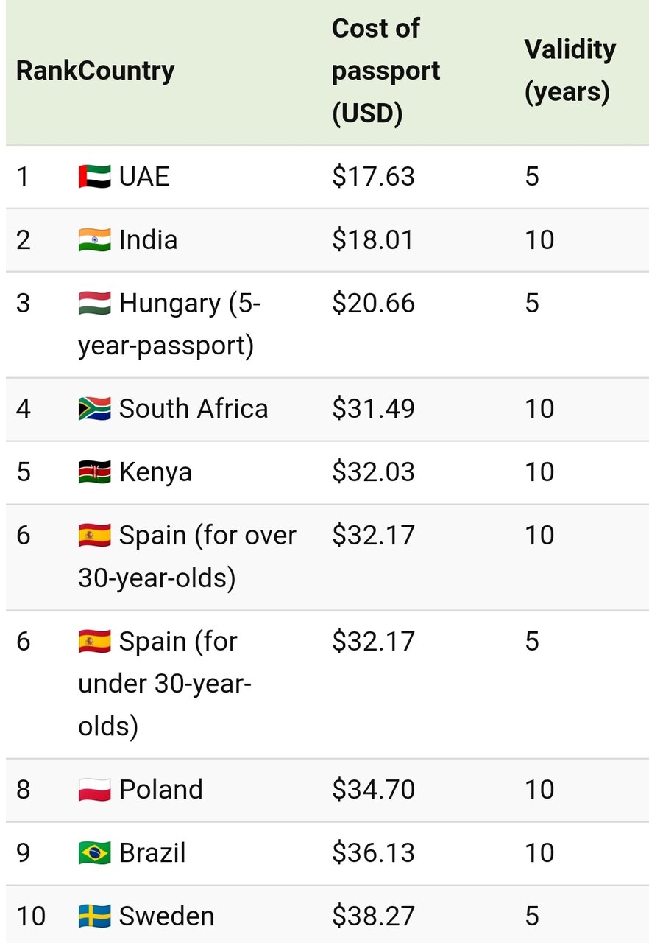Screen dimensions: 649x943
Task: Click the Hungary flag icon
Action: pyautogui.click(x=94, y=304)
